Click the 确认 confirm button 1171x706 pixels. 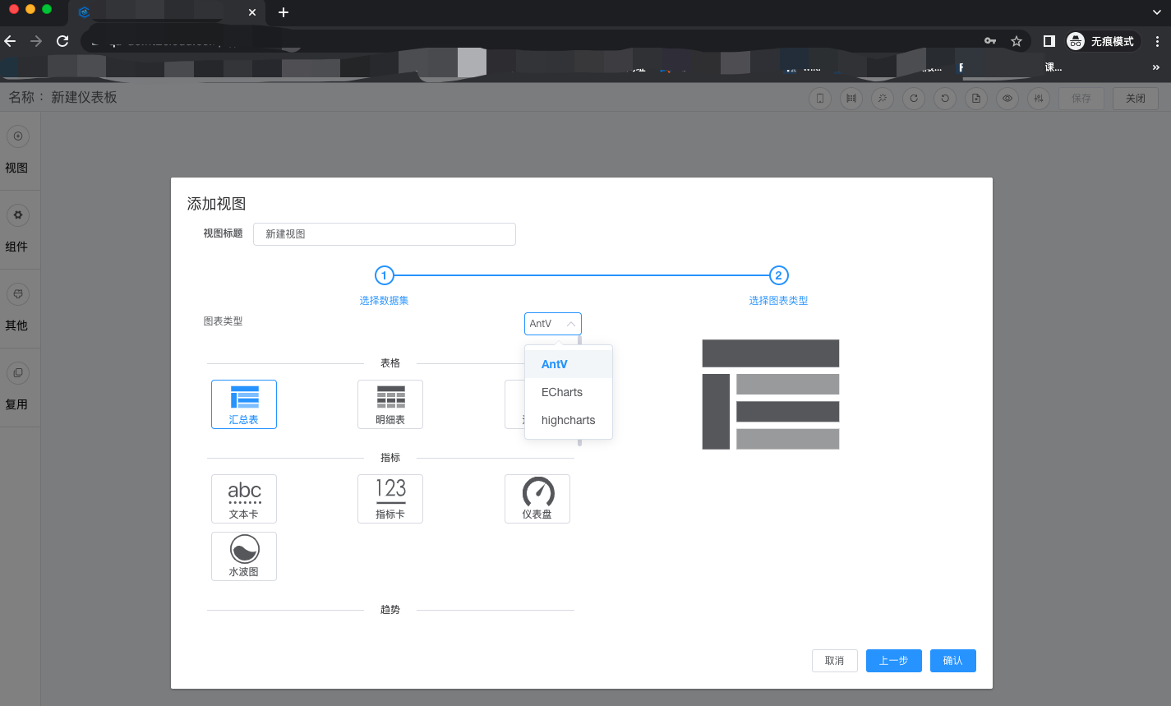[x=953, y=661]
